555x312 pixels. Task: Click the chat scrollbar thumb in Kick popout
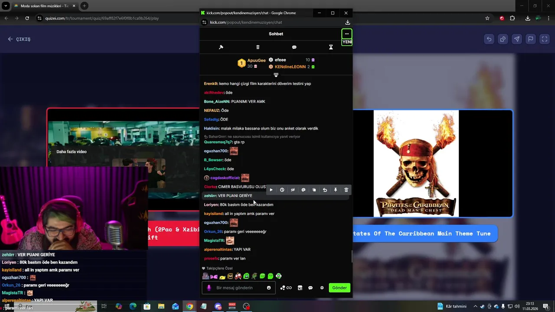(352, 256)
